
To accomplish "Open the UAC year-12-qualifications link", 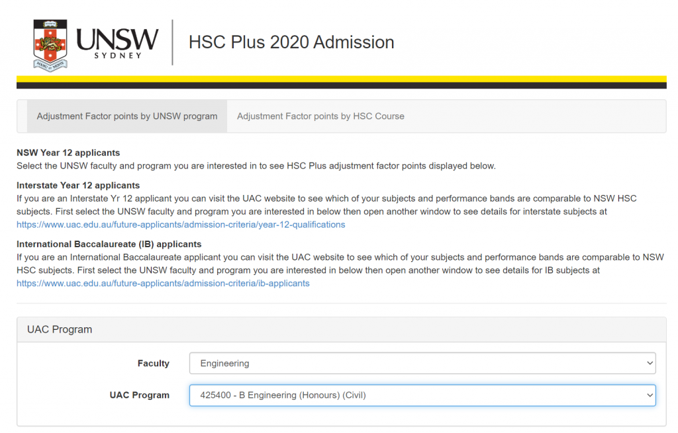I will pos(181,225).
